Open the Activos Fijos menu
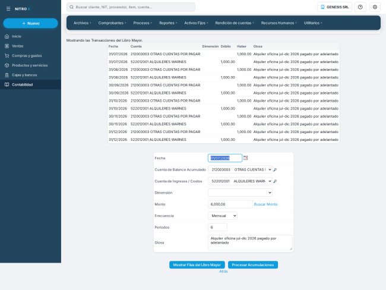 196,23
